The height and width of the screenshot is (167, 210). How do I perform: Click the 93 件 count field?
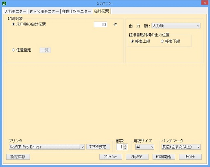[100, 25]
